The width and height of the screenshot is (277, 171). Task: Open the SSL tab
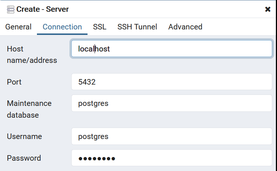[100, 27]
